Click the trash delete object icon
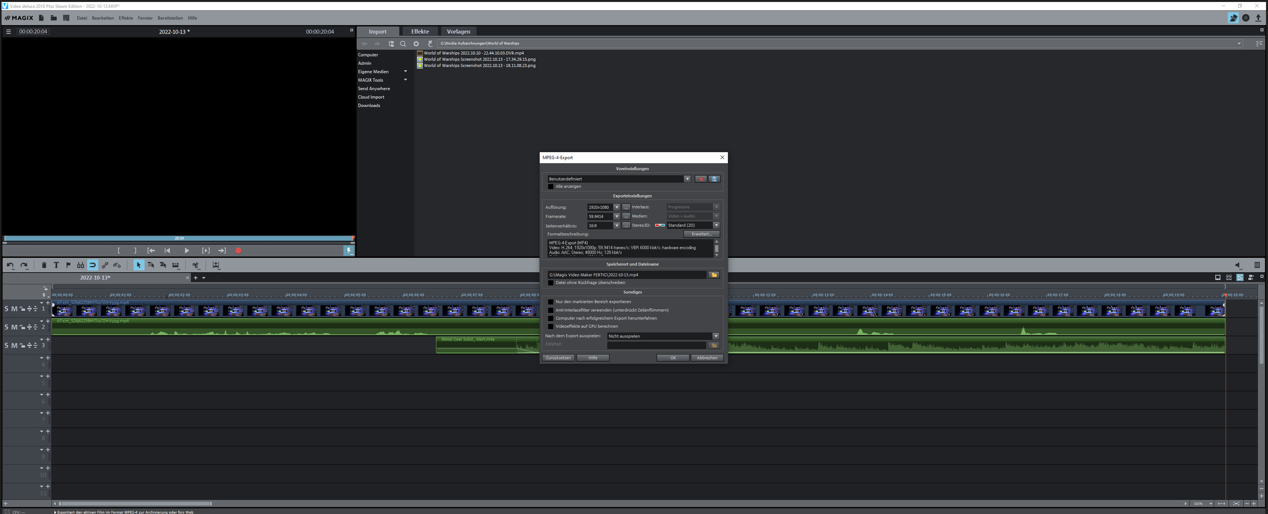Screen dimensions: 1268x514 44,265
